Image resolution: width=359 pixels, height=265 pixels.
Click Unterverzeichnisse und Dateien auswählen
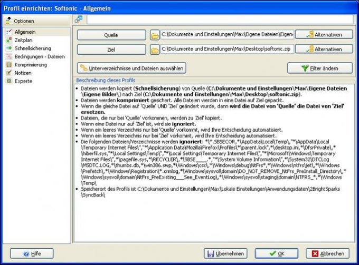tap(131, 68)
